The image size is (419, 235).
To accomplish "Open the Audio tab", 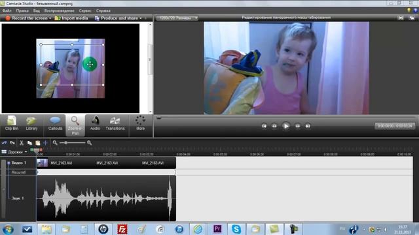I will click(x=95, y=123).
